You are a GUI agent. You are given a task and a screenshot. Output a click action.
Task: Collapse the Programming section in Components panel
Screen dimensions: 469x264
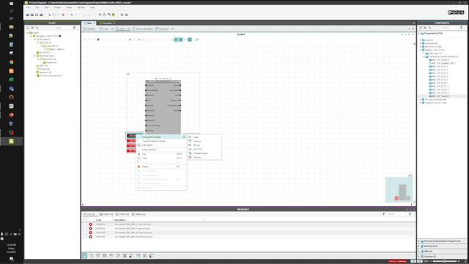[418, 34]
